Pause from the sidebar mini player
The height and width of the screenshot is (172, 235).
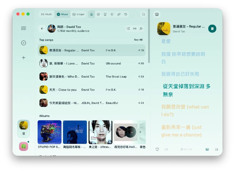tap(23, 134)
